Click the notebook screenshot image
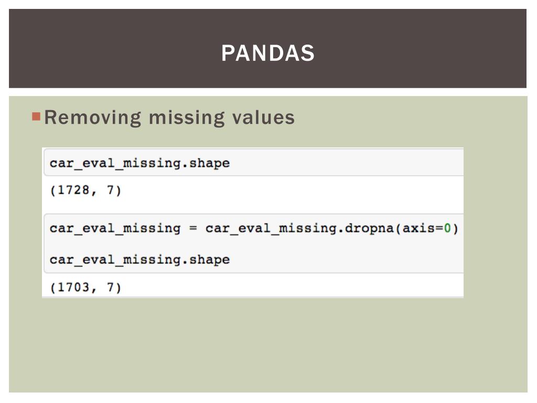Screen dimensions: 537x403 (253, 222)
